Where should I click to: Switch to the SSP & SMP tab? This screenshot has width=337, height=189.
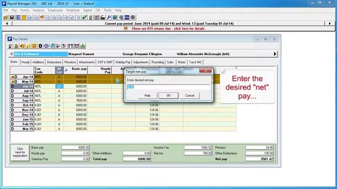click(x=105, y=62)
